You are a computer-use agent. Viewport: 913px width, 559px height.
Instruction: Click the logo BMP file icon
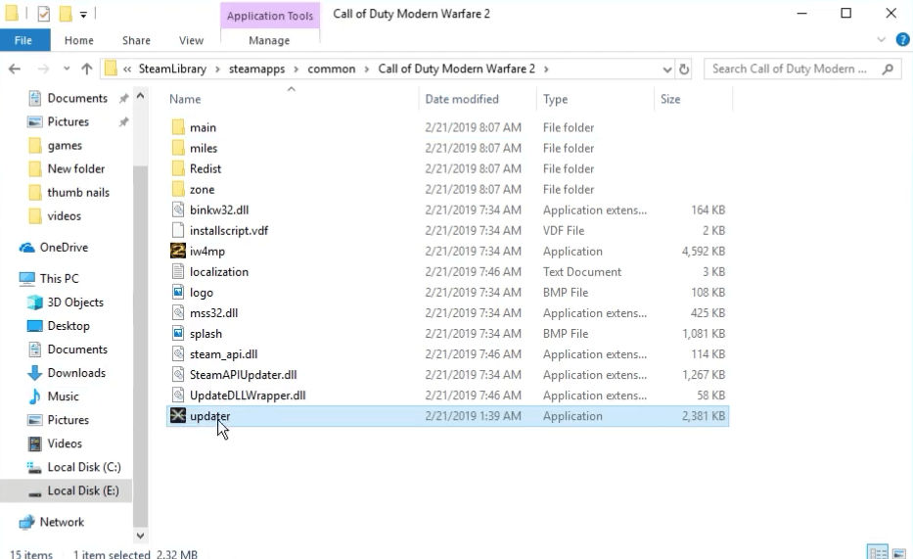pos(177,293)
